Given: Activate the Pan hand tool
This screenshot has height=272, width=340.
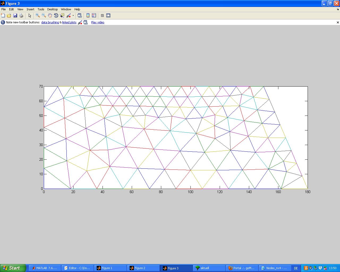Looking at the screenshot, I should [x=50, y=16].
